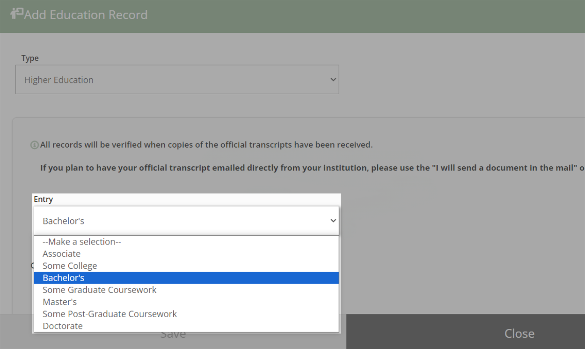The image size is (585, 349).
Task: Click the Save button
Action: 173,333
